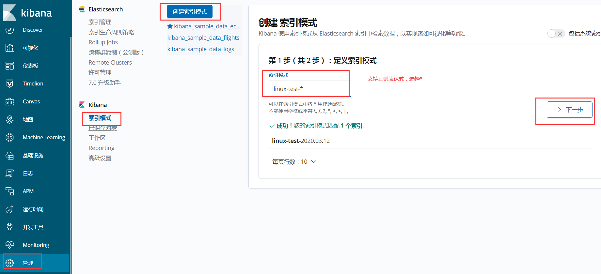Click the matched index linux-test-2020.03.12

tap(301, 141)
